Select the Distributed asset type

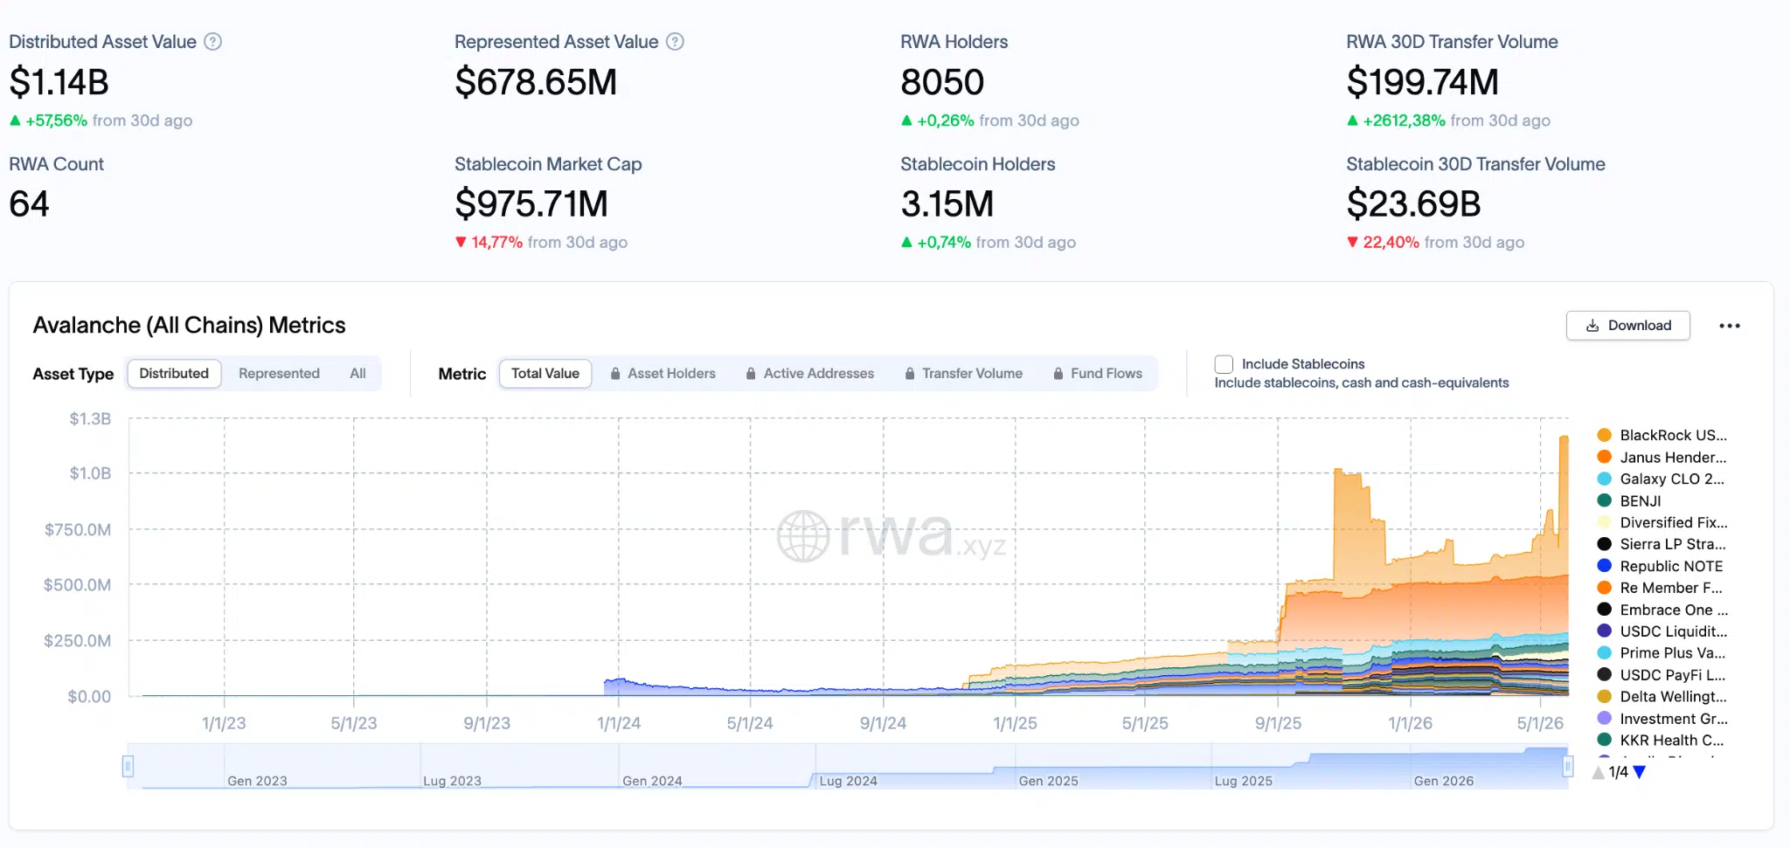point(174,374)
